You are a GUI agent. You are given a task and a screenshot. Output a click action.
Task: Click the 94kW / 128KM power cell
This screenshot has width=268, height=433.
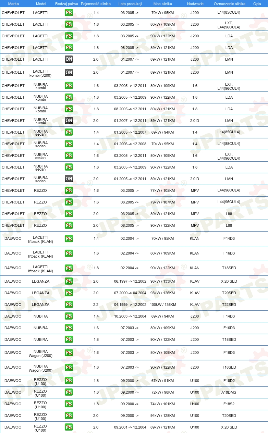(x=163, y=416)
